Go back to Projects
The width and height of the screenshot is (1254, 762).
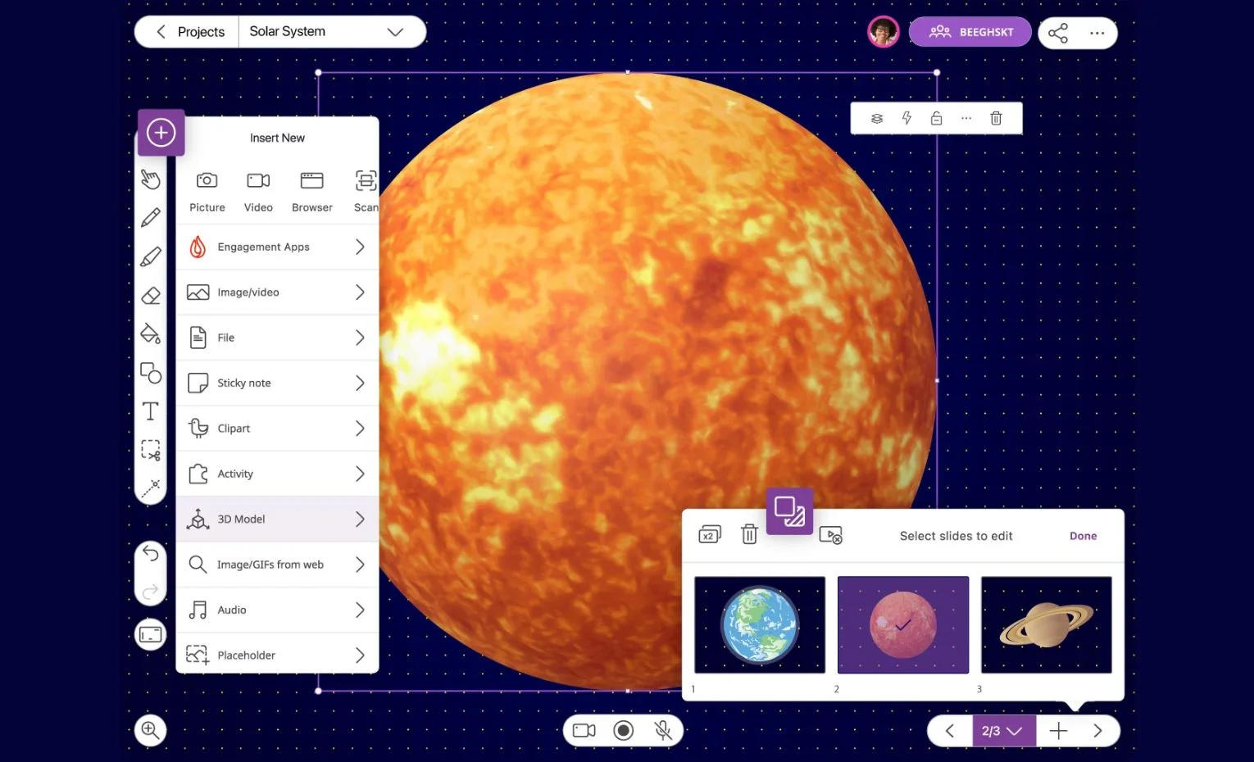pyautogui.click(x=189, y=32)
